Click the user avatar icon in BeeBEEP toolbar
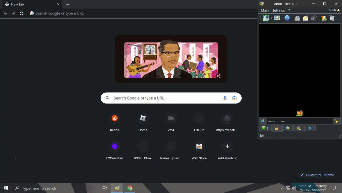342x193 pixels. point(266,18)
